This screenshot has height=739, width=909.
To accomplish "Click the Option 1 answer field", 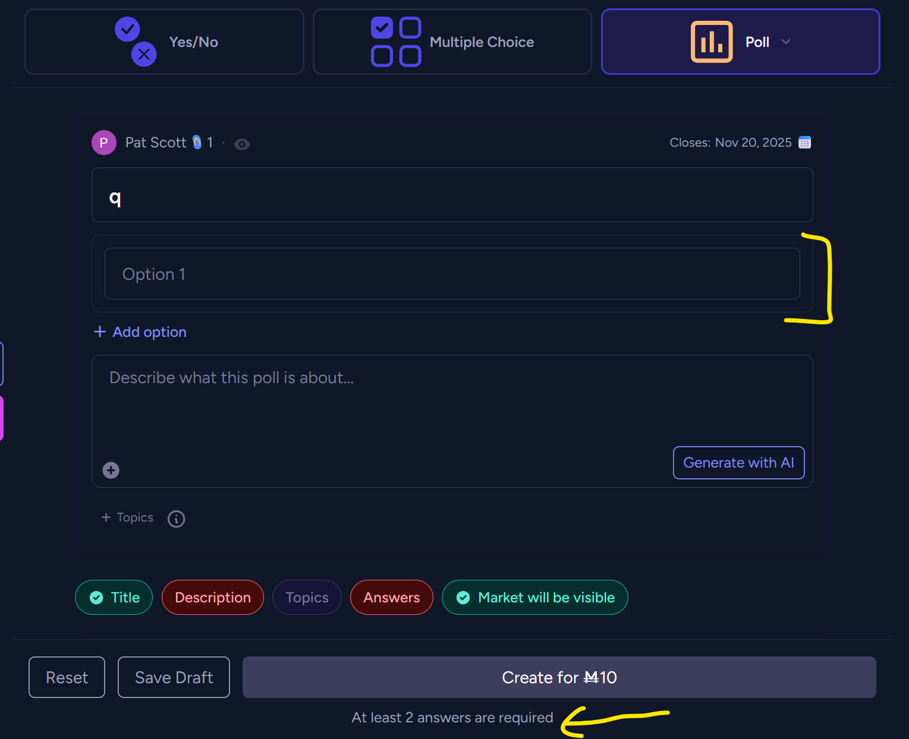I will coord(452,274).
